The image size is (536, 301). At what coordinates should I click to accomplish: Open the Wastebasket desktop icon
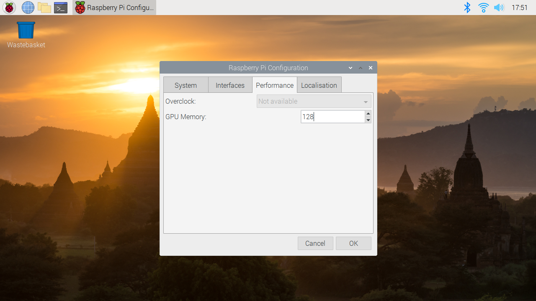click(26, 35)
